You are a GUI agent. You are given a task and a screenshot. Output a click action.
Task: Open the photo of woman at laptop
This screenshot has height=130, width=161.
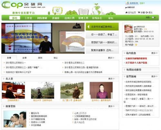tap(13, 90)
